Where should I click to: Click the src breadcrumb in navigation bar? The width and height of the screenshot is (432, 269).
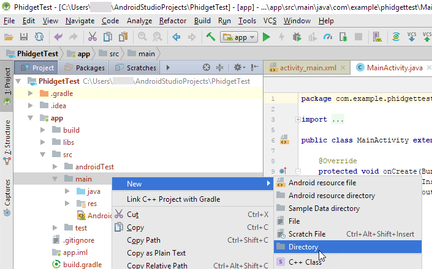click(x=109, y=54)
